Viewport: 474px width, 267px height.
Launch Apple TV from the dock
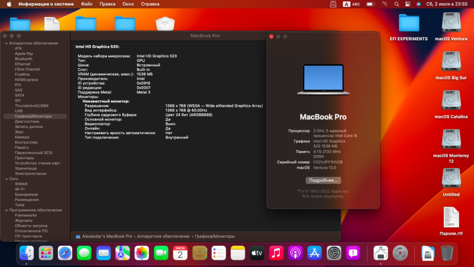(x=257, y=253)
